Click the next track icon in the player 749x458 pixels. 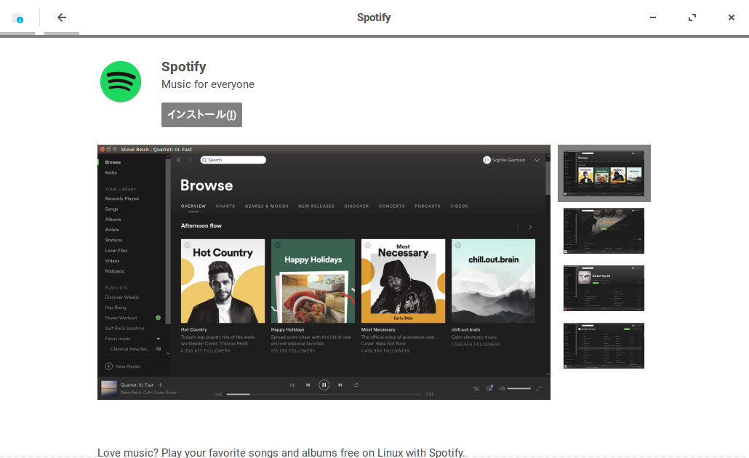point(340,385)
